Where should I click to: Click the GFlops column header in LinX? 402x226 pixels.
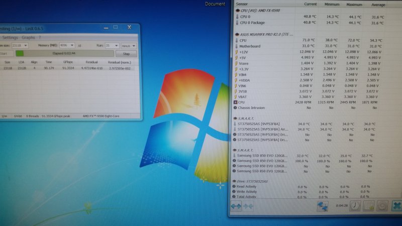[x=68, y=62]
